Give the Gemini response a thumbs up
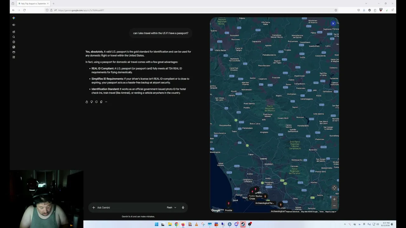 (87, 102)
